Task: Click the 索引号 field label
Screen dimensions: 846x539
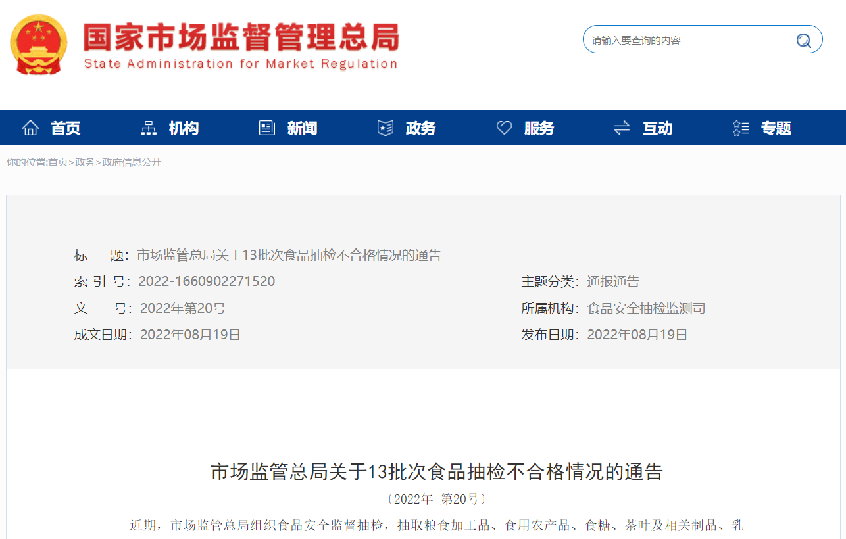Action: [103, 282]
